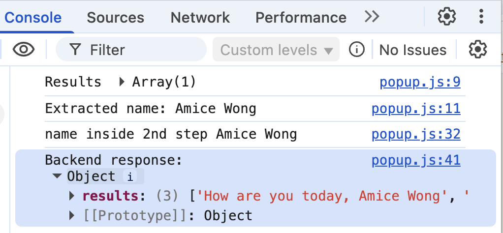
Task: Open the Performance tab
Action: (301, 18)
